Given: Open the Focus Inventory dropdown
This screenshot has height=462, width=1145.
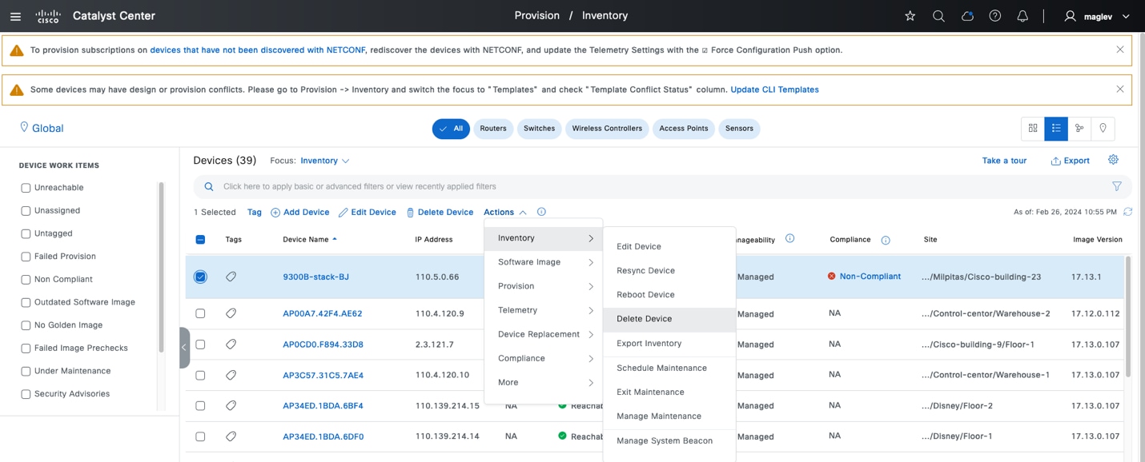Looking at the screenshot, I should (x=325, y=161).
